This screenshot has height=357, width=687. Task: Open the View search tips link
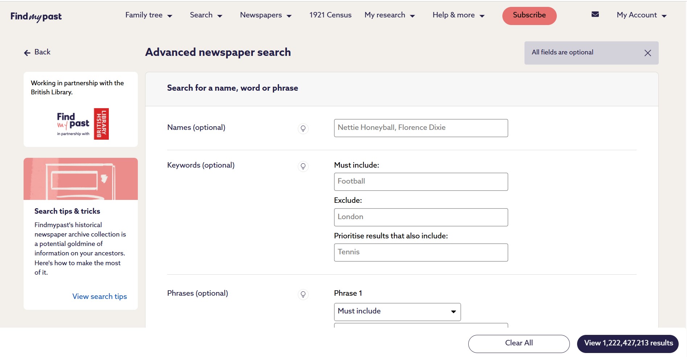coord(99,296)
